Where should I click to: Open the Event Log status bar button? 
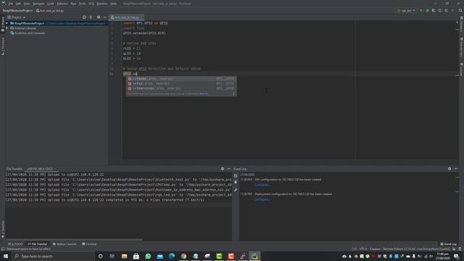coord(449,244)
